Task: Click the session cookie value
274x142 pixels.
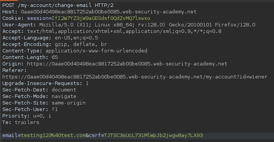Action: [x=101, y=18]
